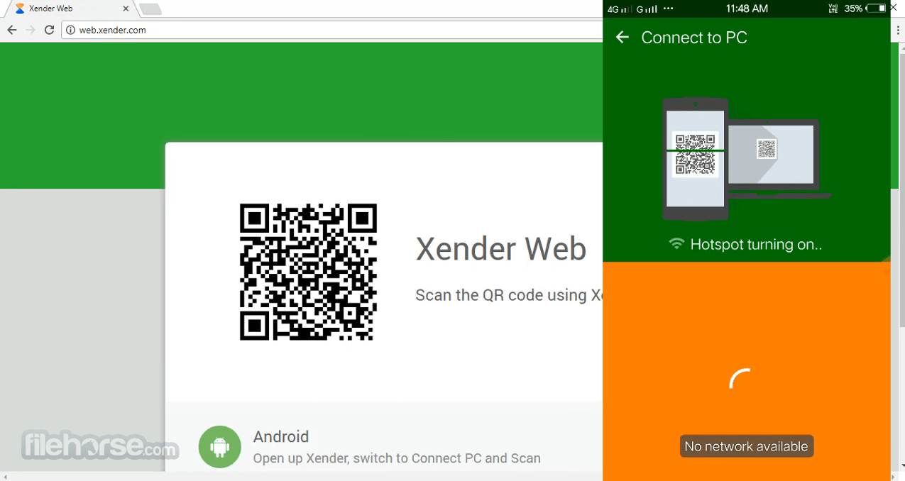Tap the back arrow in Connect to PC

click(x=622, y=38)
